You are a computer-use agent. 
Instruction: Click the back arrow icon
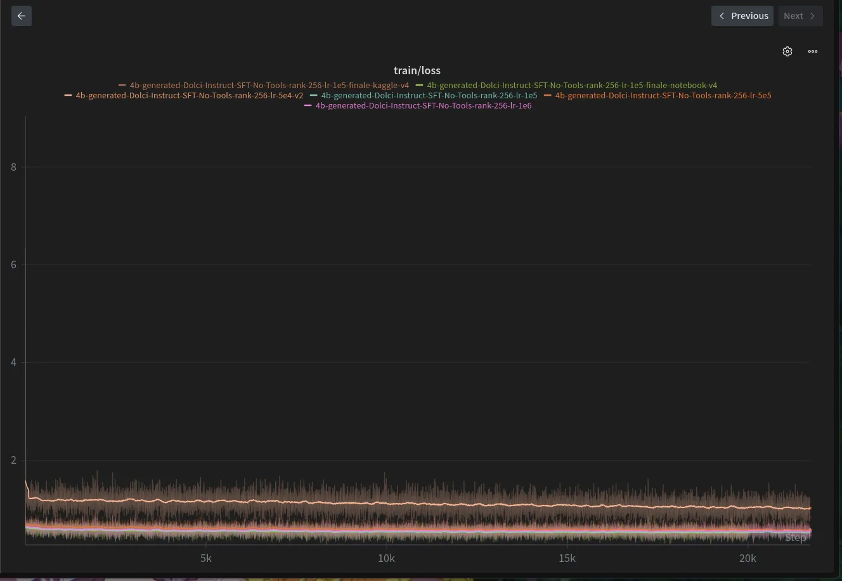tap(22, 16)
